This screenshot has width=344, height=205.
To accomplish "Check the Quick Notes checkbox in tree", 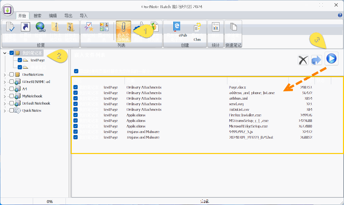I will coord(11,111).
